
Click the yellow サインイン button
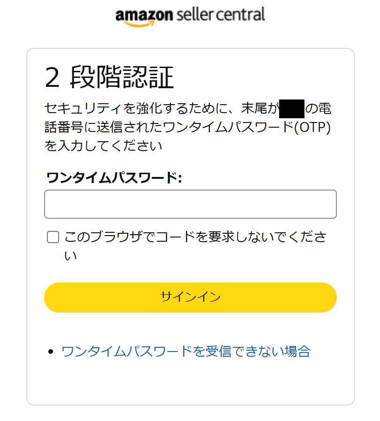[x=190, y=298]
